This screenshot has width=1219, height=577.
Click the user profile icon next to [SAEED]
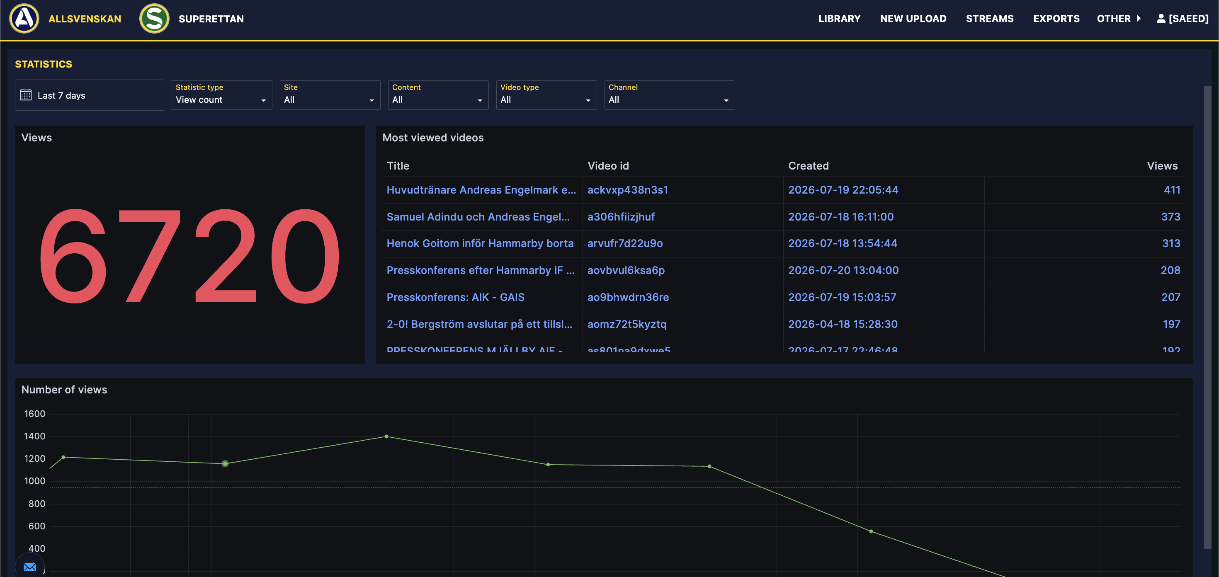click(1161, 18)
